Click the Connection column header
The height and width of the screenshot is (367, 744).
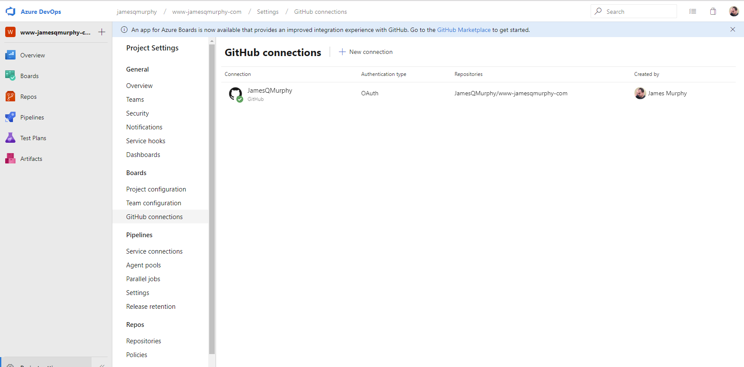(x=238, y=74)
